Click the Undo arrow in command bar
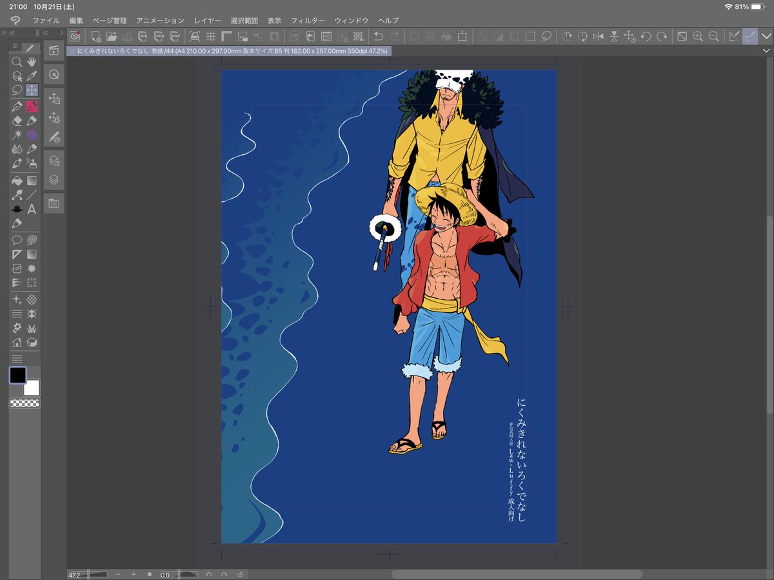 coord(379,37)
